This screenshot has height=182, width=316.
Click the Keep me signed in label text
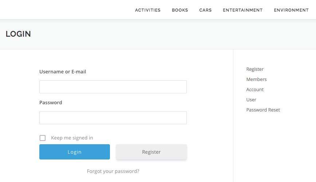72,138
